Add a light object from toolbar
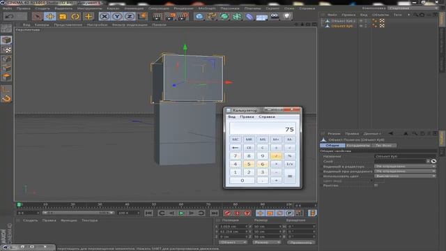This screenshot has width=446, height=251. point(287,16)
